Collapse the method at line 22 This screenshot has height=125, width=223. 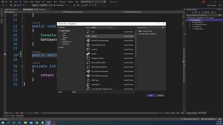pyautogui.click(x=22, y=26)
